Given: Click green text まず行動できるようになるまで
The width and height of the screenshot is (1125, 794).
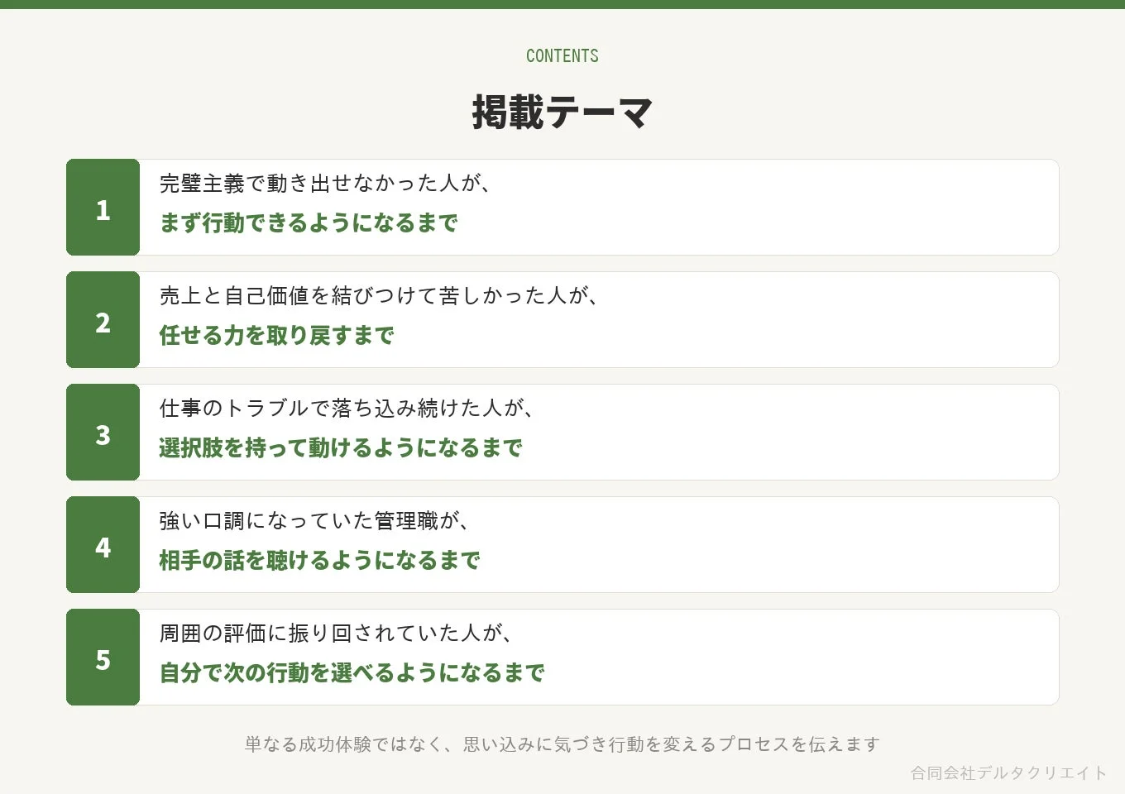Looking at the screenshot, I should (309, 222).
